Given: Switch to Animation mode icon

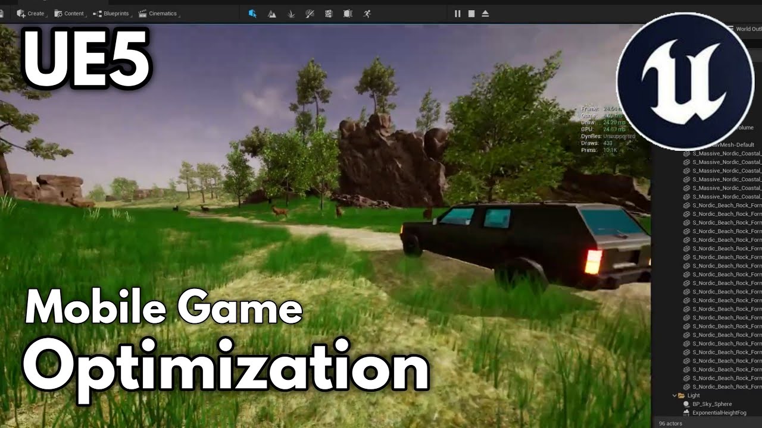Looking at the screenshot, I should [367, 13].
